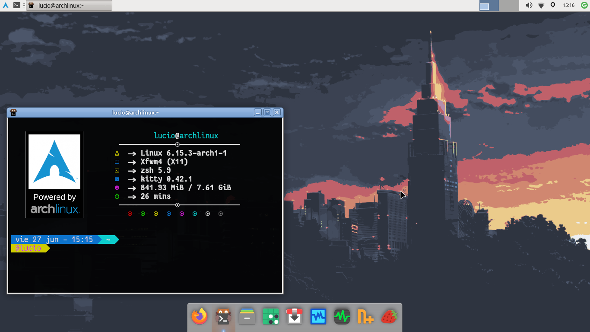Launch the green Reversi board game icon
590x332 pixels.
271,316
